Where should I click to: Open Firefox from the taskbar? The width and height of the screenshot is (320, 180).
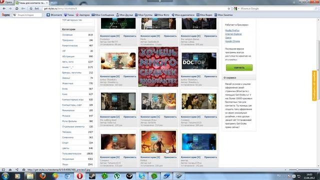click(x=42, y=176)
